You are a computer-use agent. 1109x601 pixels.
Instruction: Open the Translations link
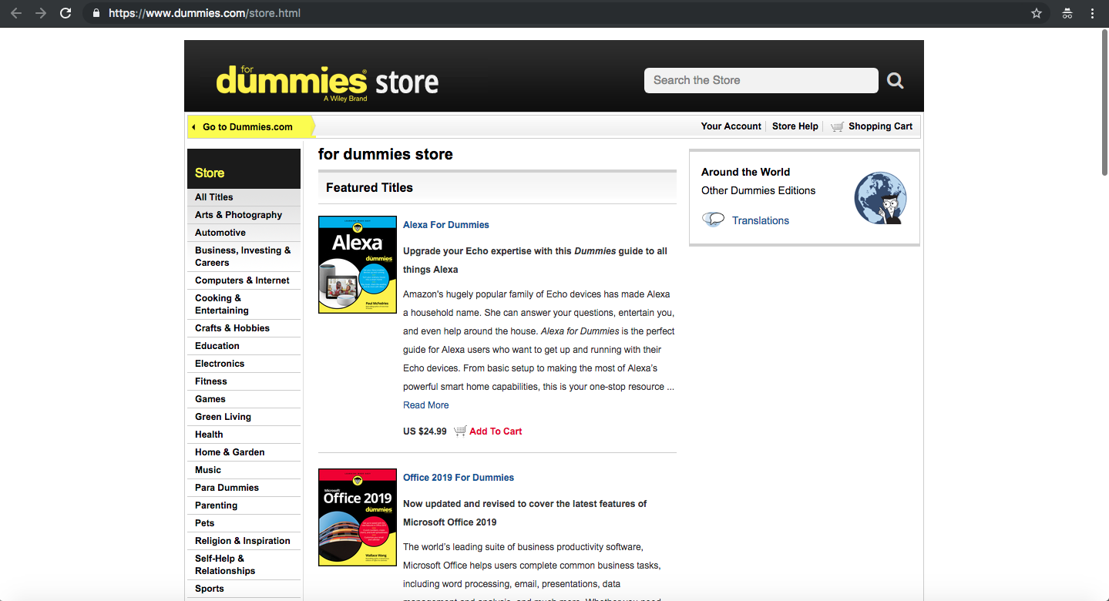[x=761, y=220]
